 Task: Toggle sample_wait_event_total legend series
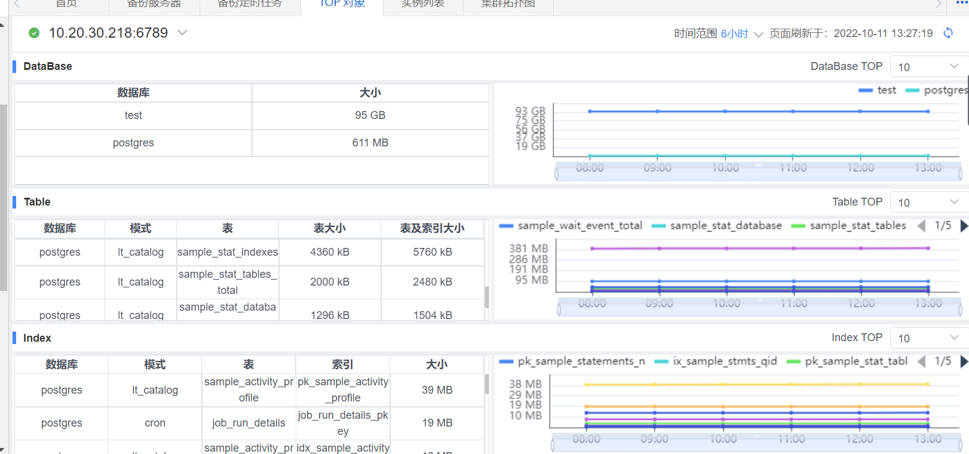point(571,226)
